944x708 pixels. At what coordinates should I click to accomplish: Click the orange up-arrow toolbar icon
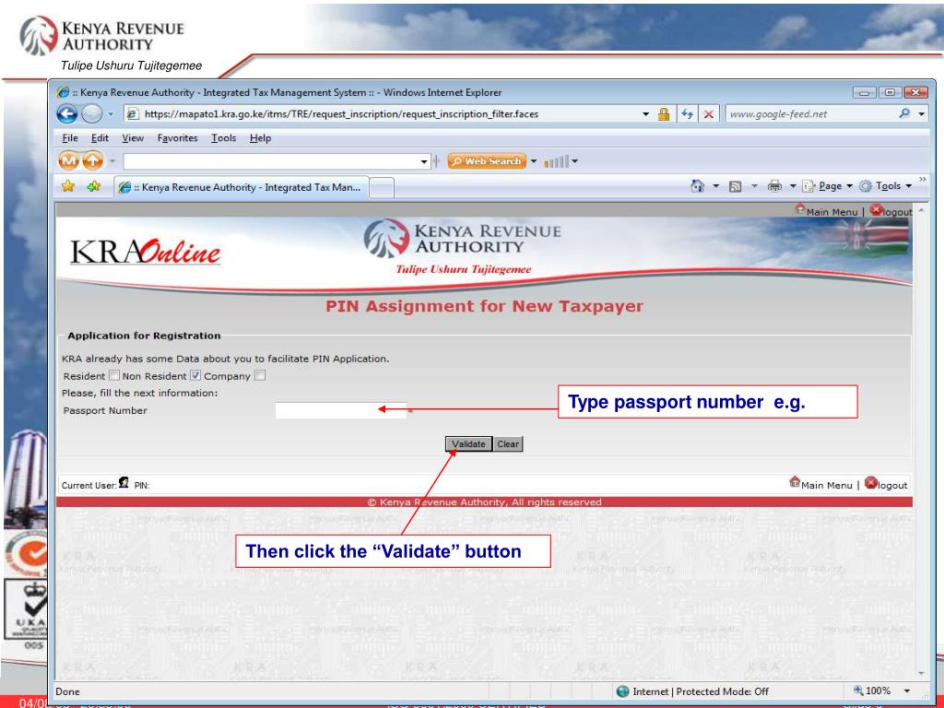pyautogui.click(x=93, y=160)
